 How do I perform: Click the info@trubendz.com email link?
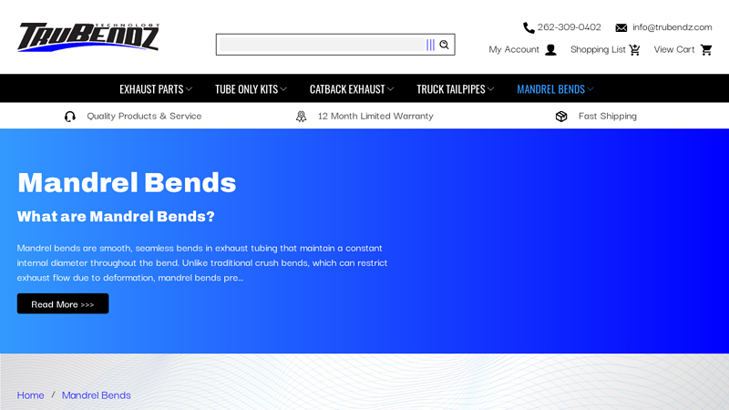(x=672, y=27)
